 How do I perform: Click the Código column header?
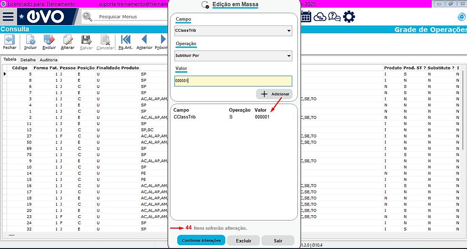[x=20, y=68]
